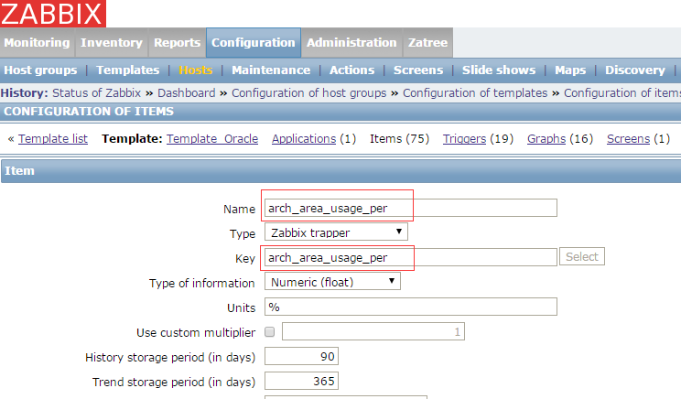
Task: Open the Template_Oracle link
Action: pyautogui.click(x=212, y=139)
